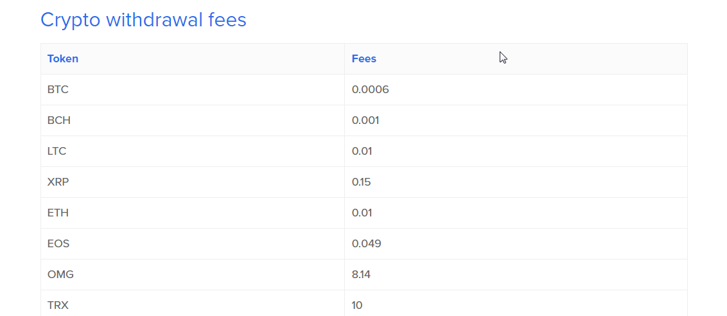
Task: Select the LTC fee value 0.01
Action: (x=362, y=152)
